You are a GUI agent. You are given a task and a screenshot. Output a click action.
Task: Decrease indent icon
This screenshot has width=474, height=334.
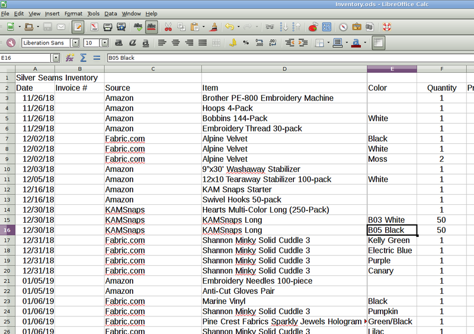290,43
